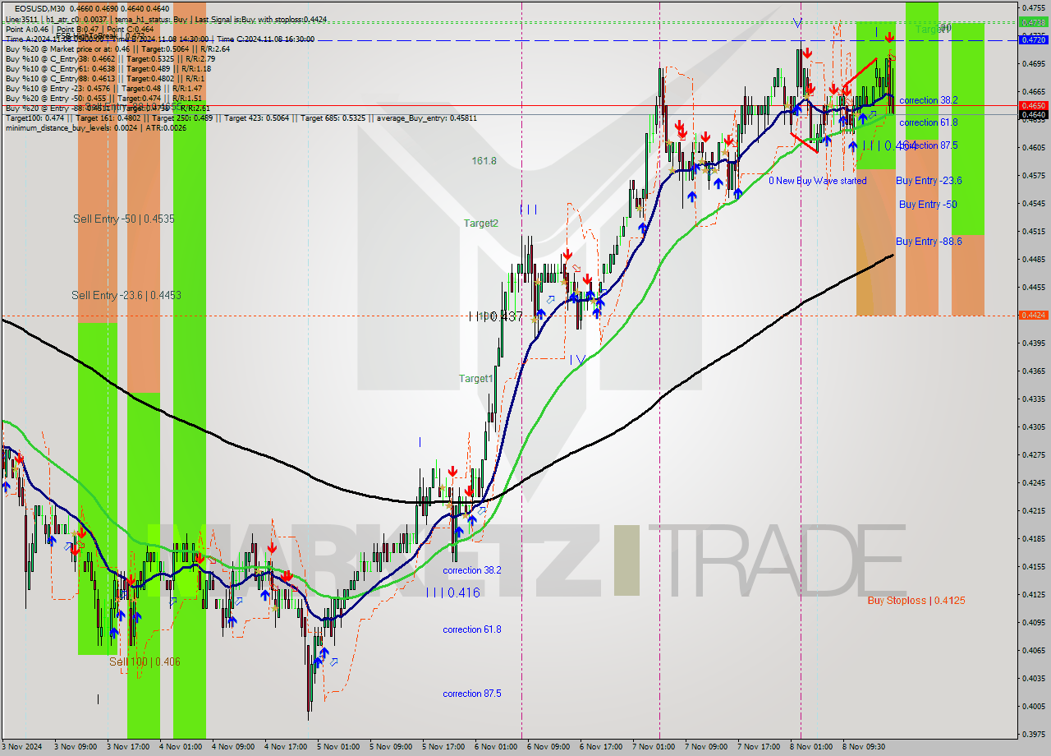Click the 'Buy Entry -50' label

[x=928, y=205]
